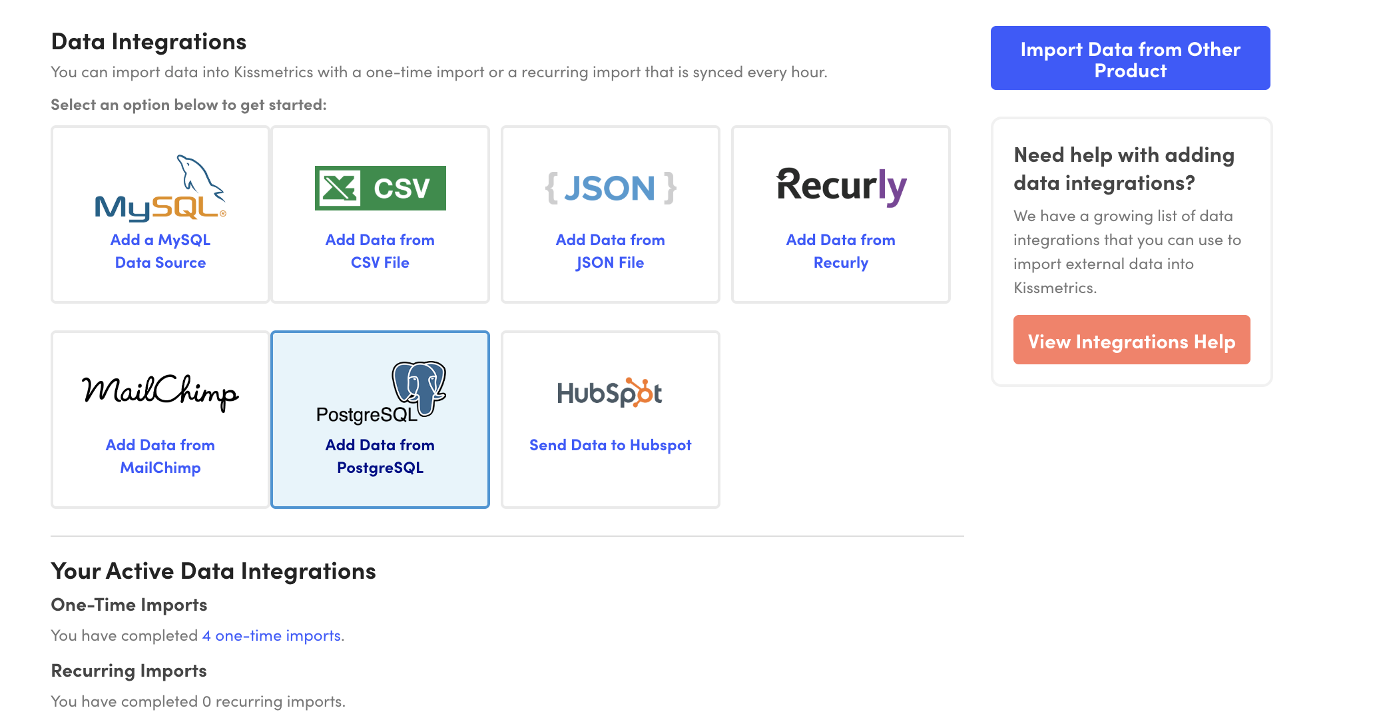Screen dimensions: 1377x722
Task: Select Add Data from Recurly link
Action: point(841,250)
